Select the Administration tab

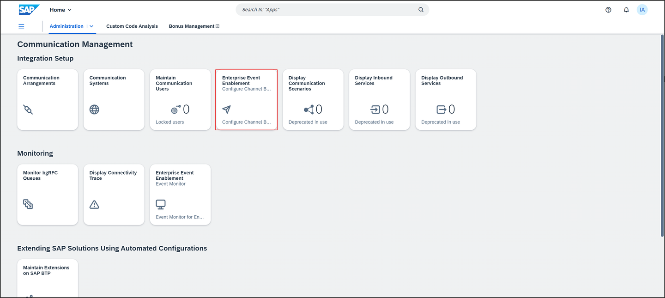click(x=66, y=26)
